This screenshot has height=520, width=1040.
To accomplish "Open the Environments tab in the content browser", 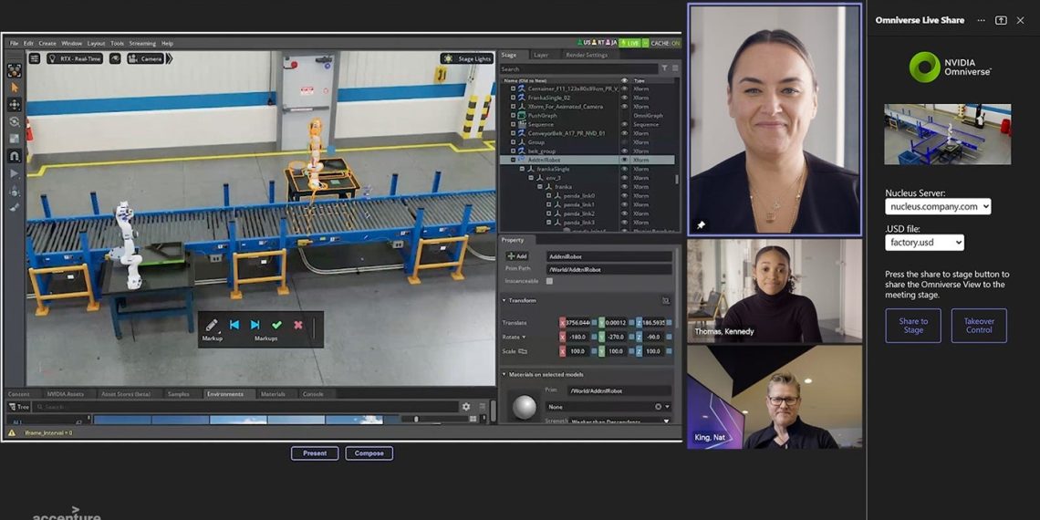I will coord(224,394).
